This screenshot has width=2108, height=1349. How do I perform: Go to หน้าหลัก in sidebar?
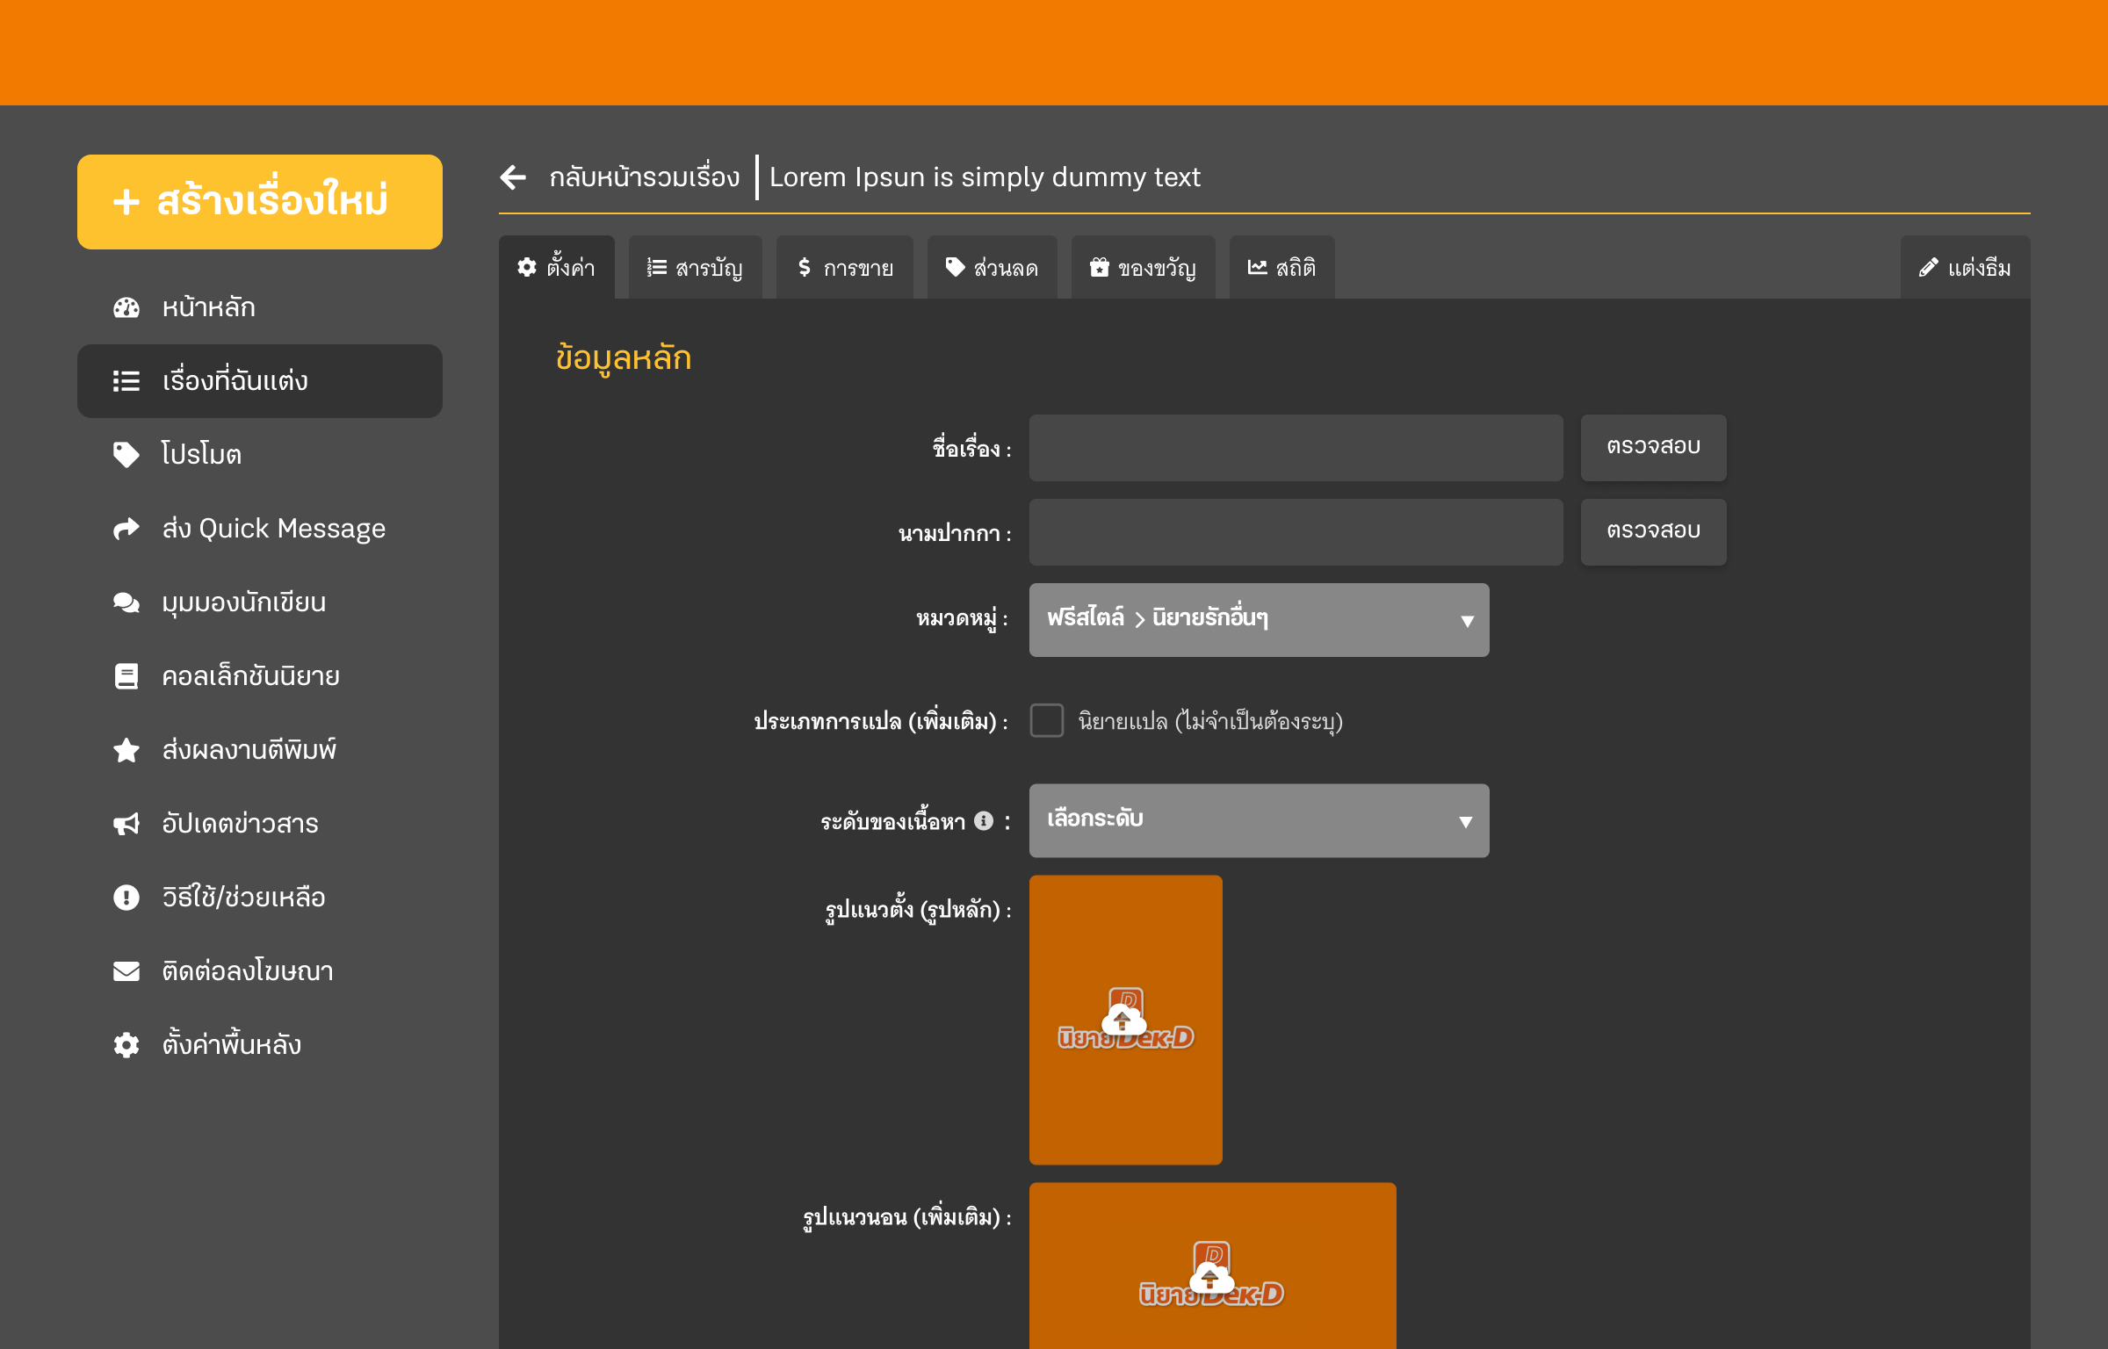click(260, 307)
